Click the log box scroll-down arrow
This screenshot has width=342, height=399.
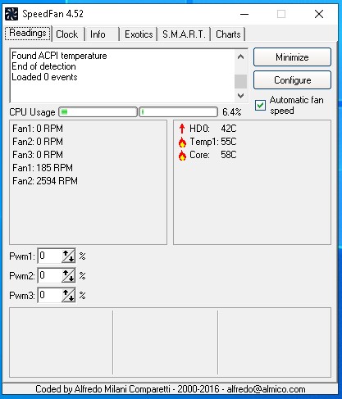point(240,96)
